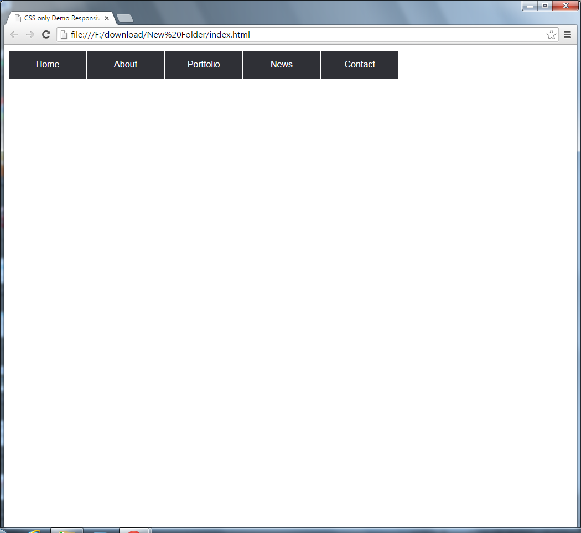
Task: Maximize the Chrome window
Action: click(x=545, y=6)
